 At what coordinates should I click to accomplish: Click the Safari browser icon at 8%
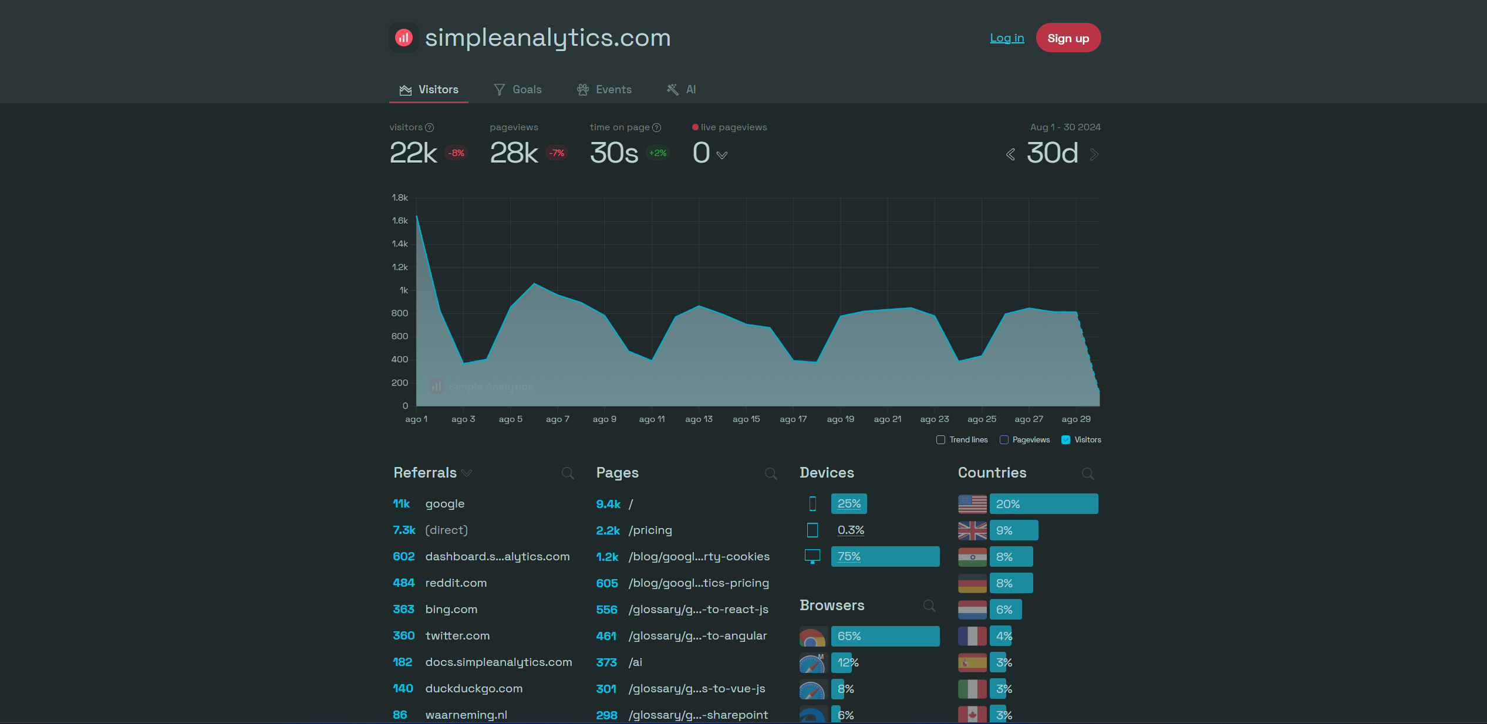813,689
